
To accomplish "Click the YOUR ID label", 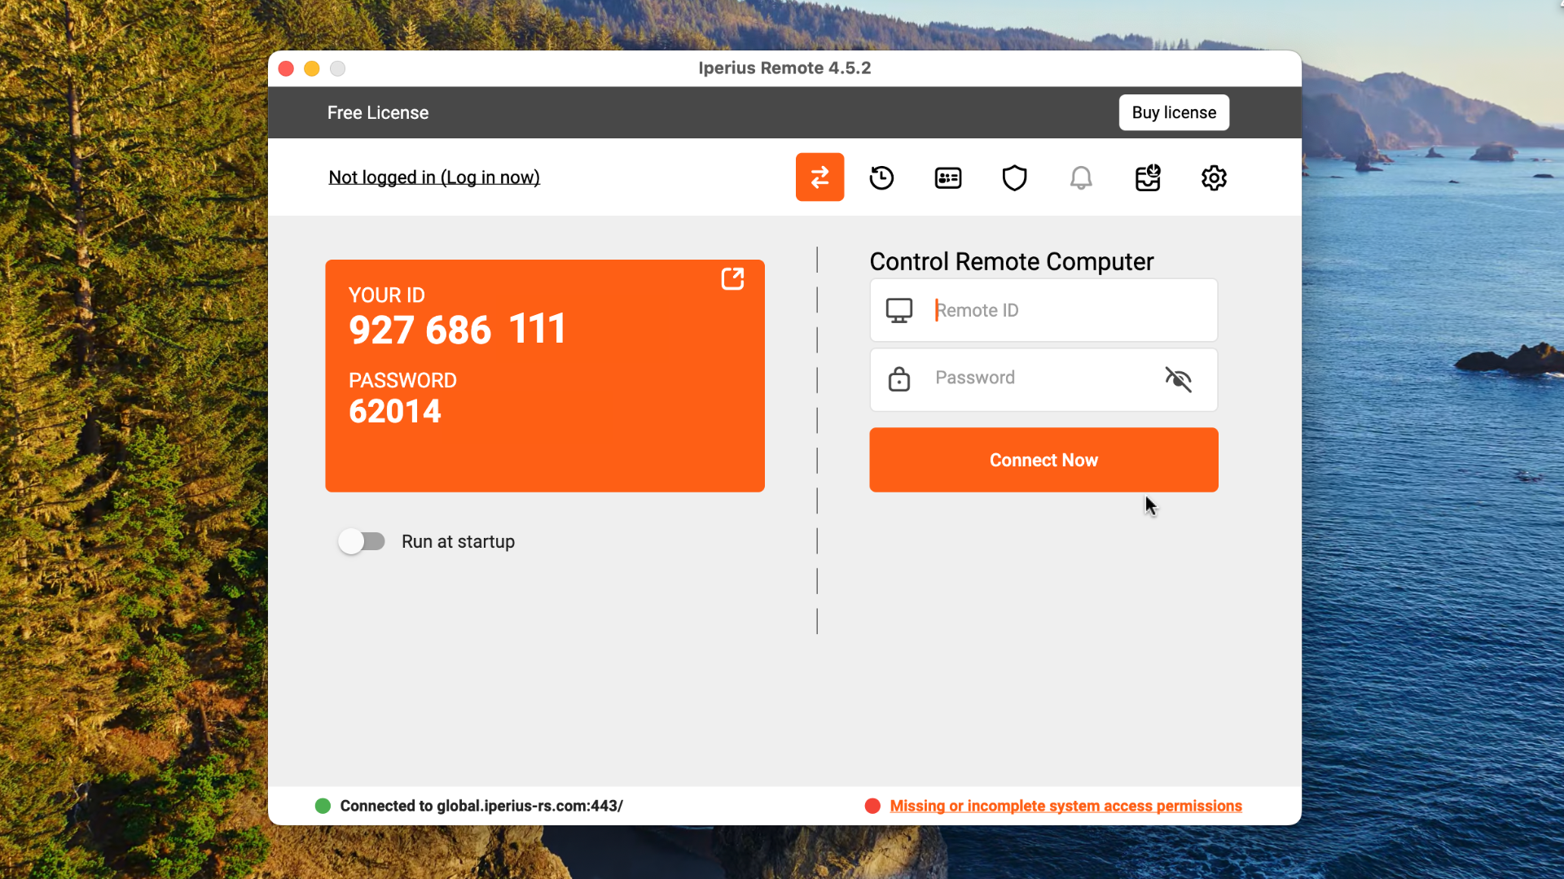I will point(387,295).
